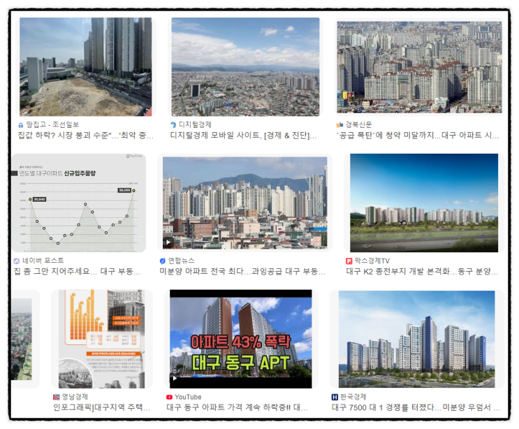
Task: Open the link 디지털경제 모바일 사이트, [경제 & 진단]
Action: (243, 135)
